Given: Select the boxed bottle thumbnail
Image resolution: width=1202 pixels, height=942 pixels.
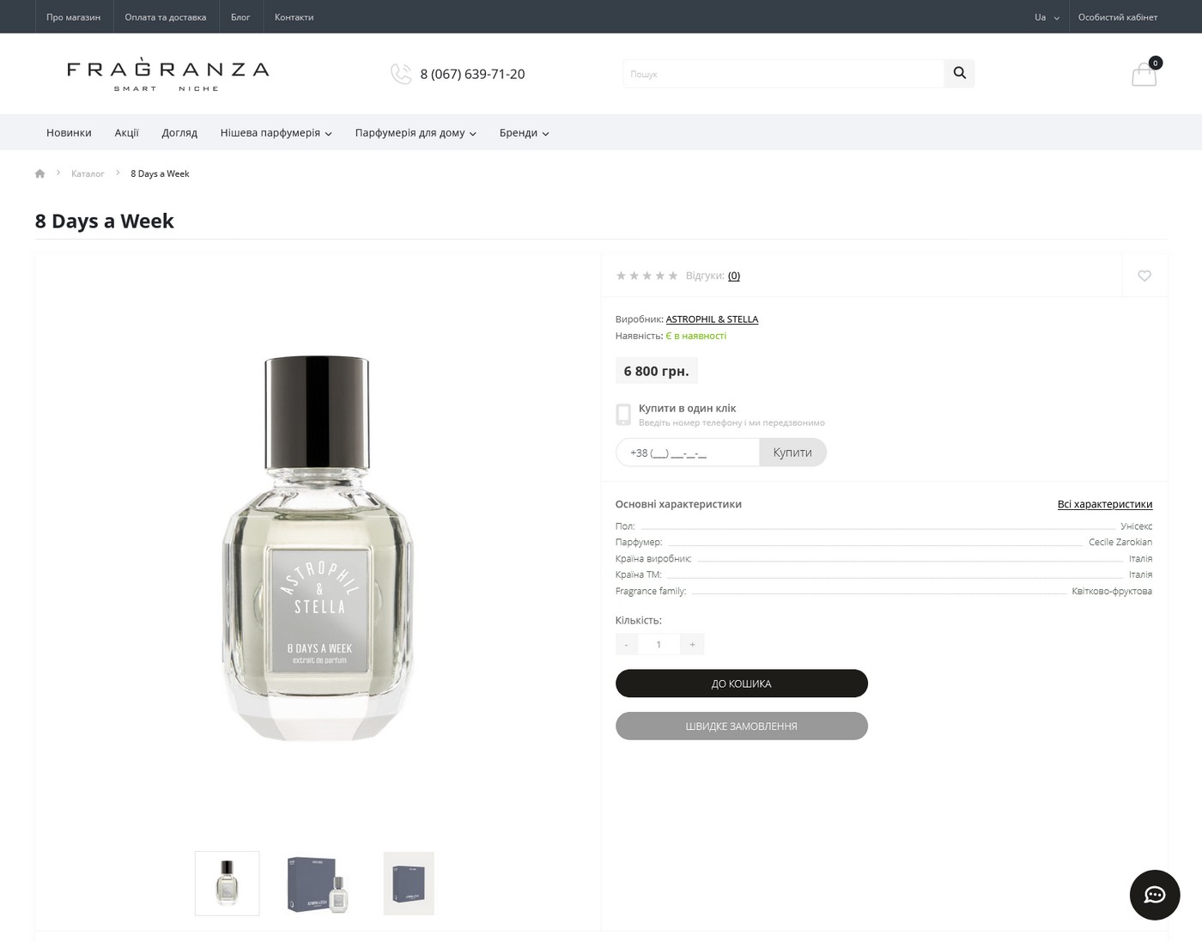Looking at the screenshot, I should (318, 884).
